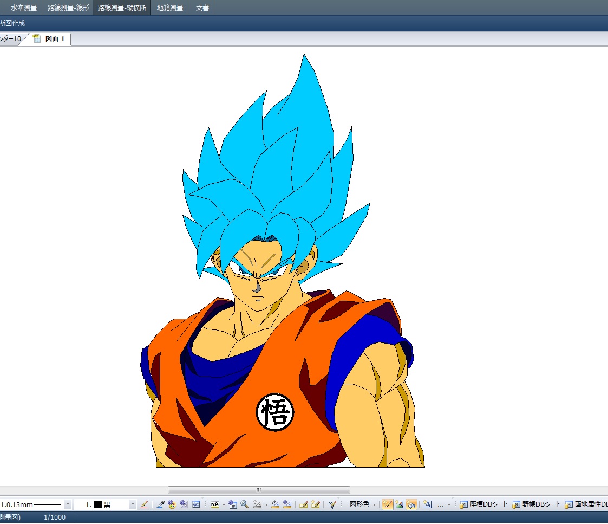Click the red pencil line style icon
Image resolution: width=608 pixels, height=524 pixels.
(x=144, y=504)
